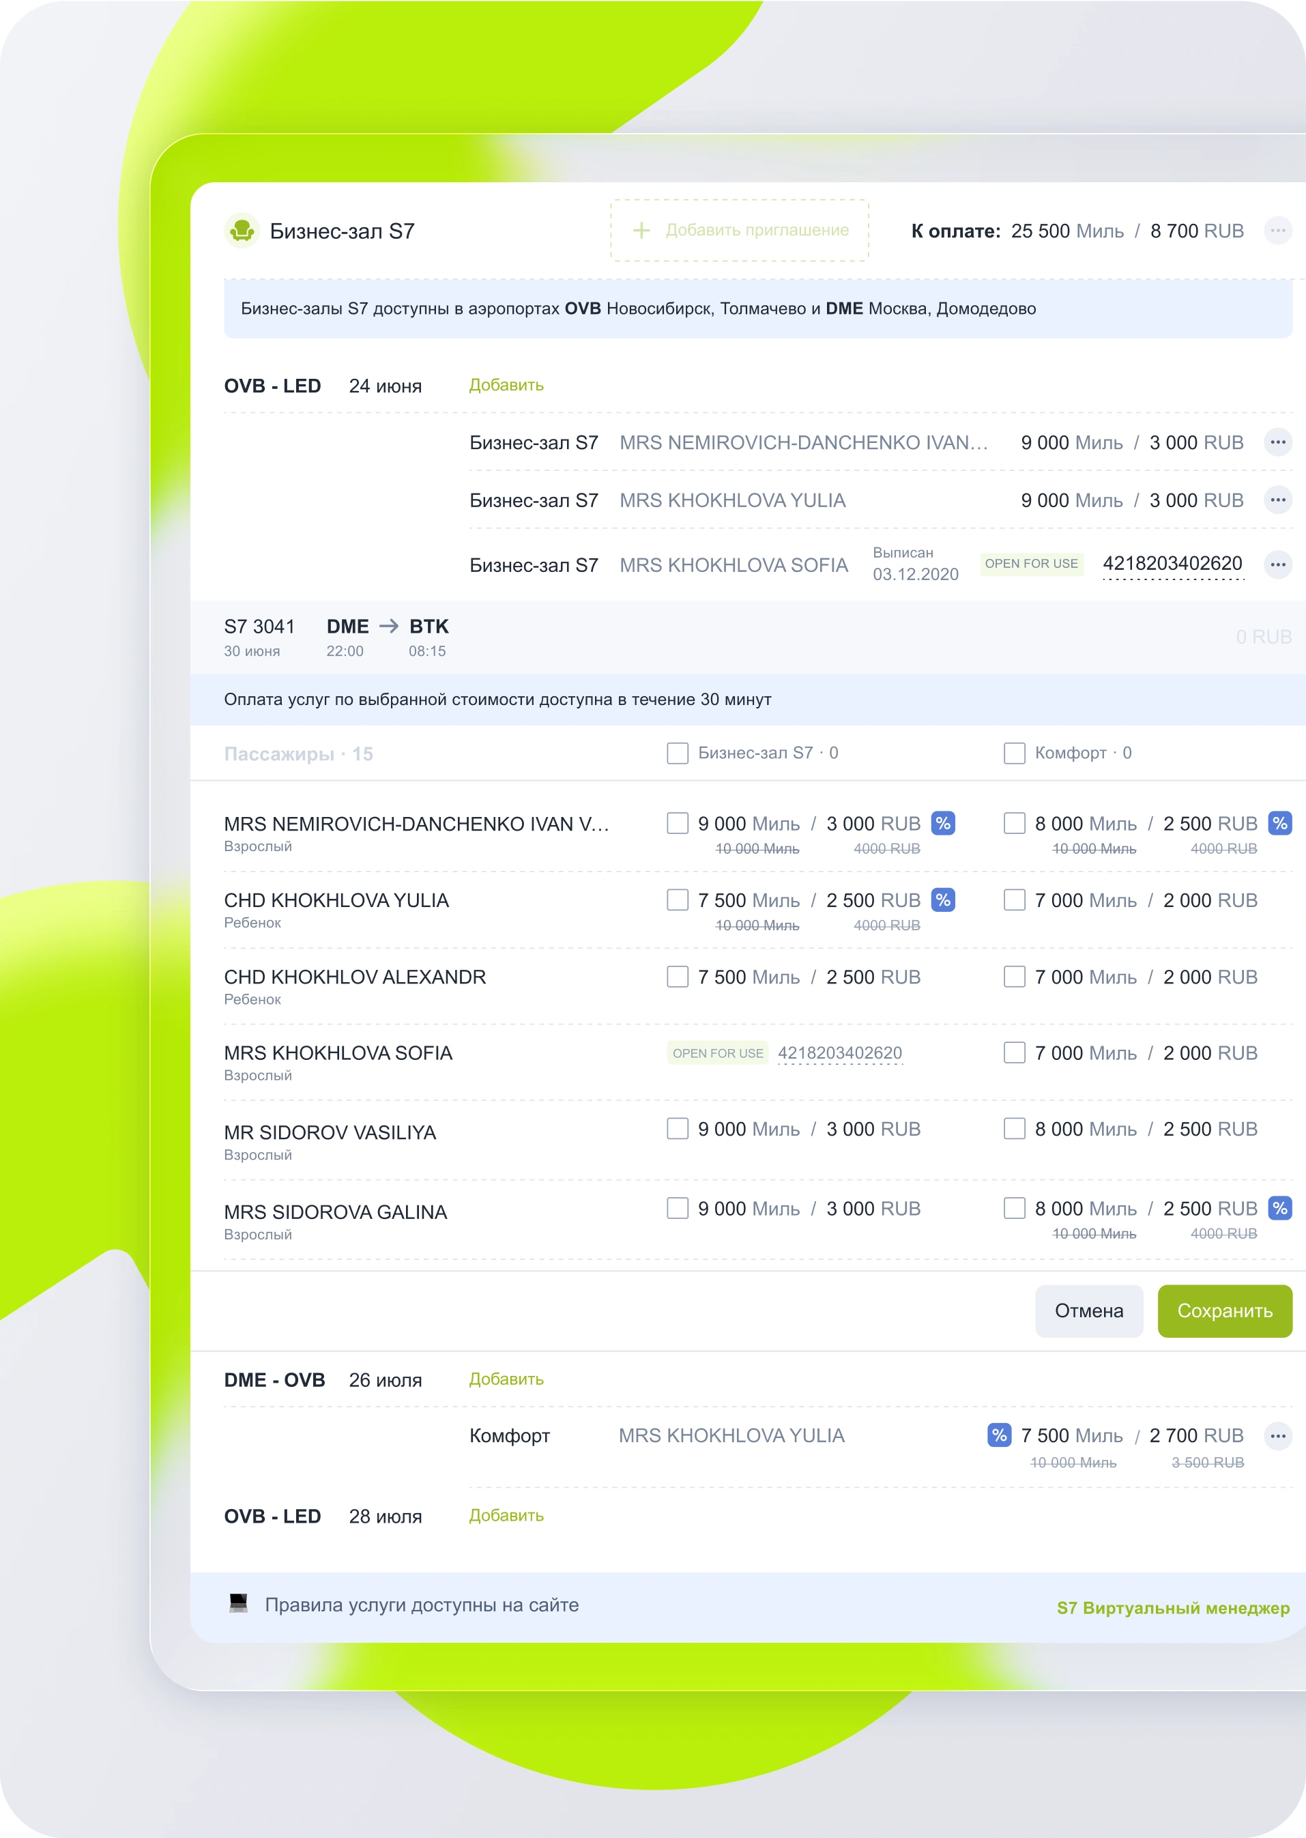1306x1838 pixels.
Task: Check Комфорт option for CHD KHOKHLOV ALEXANDR
Action: (1014, 977)
